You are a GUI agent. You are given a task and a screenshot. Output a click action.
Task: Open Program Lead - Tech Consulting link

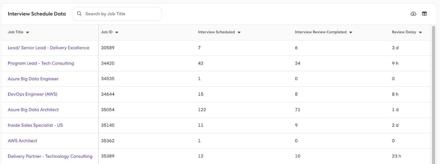point(41,63)
